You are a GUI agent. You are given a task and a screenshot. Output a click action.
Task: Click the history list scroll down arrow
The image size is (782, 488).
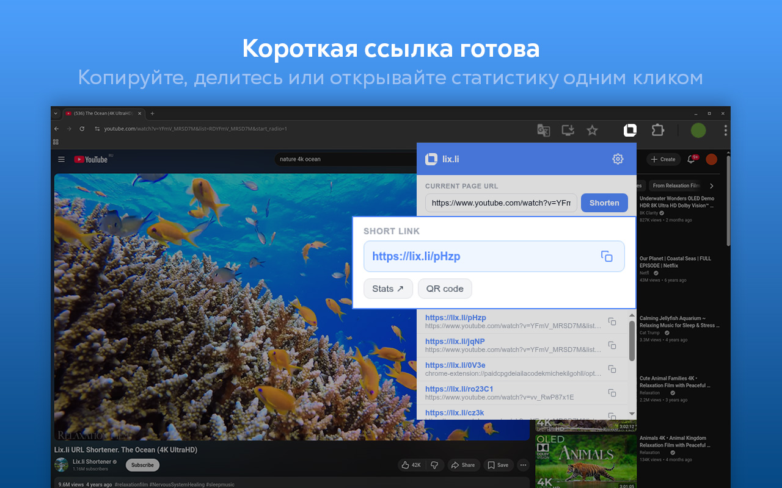pos(632,414)
